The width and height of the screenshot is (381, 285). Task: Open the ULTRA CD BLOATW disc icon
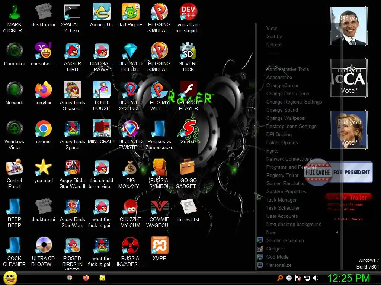coord(43,252)
